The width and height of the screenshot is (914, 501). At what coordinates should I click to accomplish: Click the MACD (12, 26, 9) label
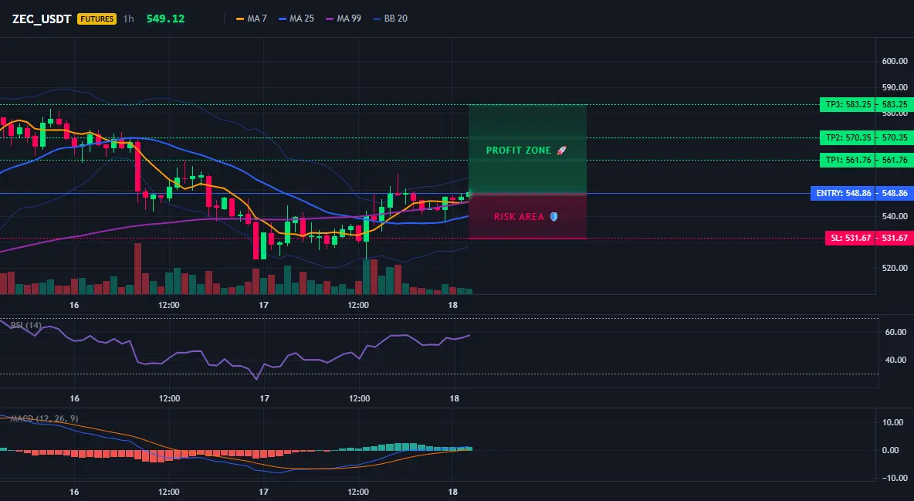point(44,418)
